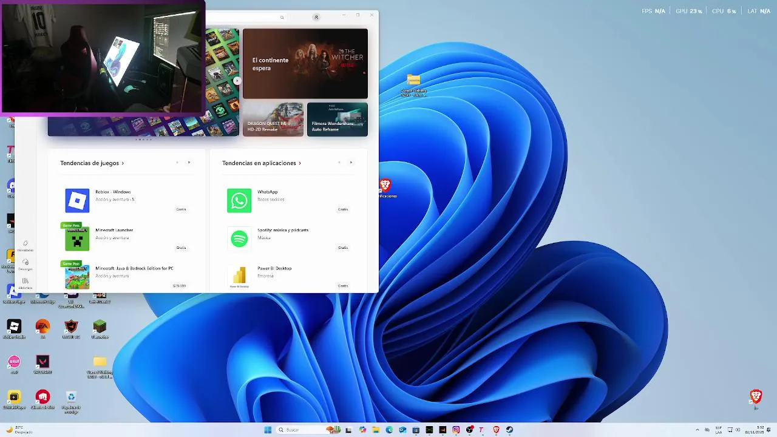This screenshot has height=437, width=777.
Task: Open the Roblox app icon in store list
Action: [77, 201]
